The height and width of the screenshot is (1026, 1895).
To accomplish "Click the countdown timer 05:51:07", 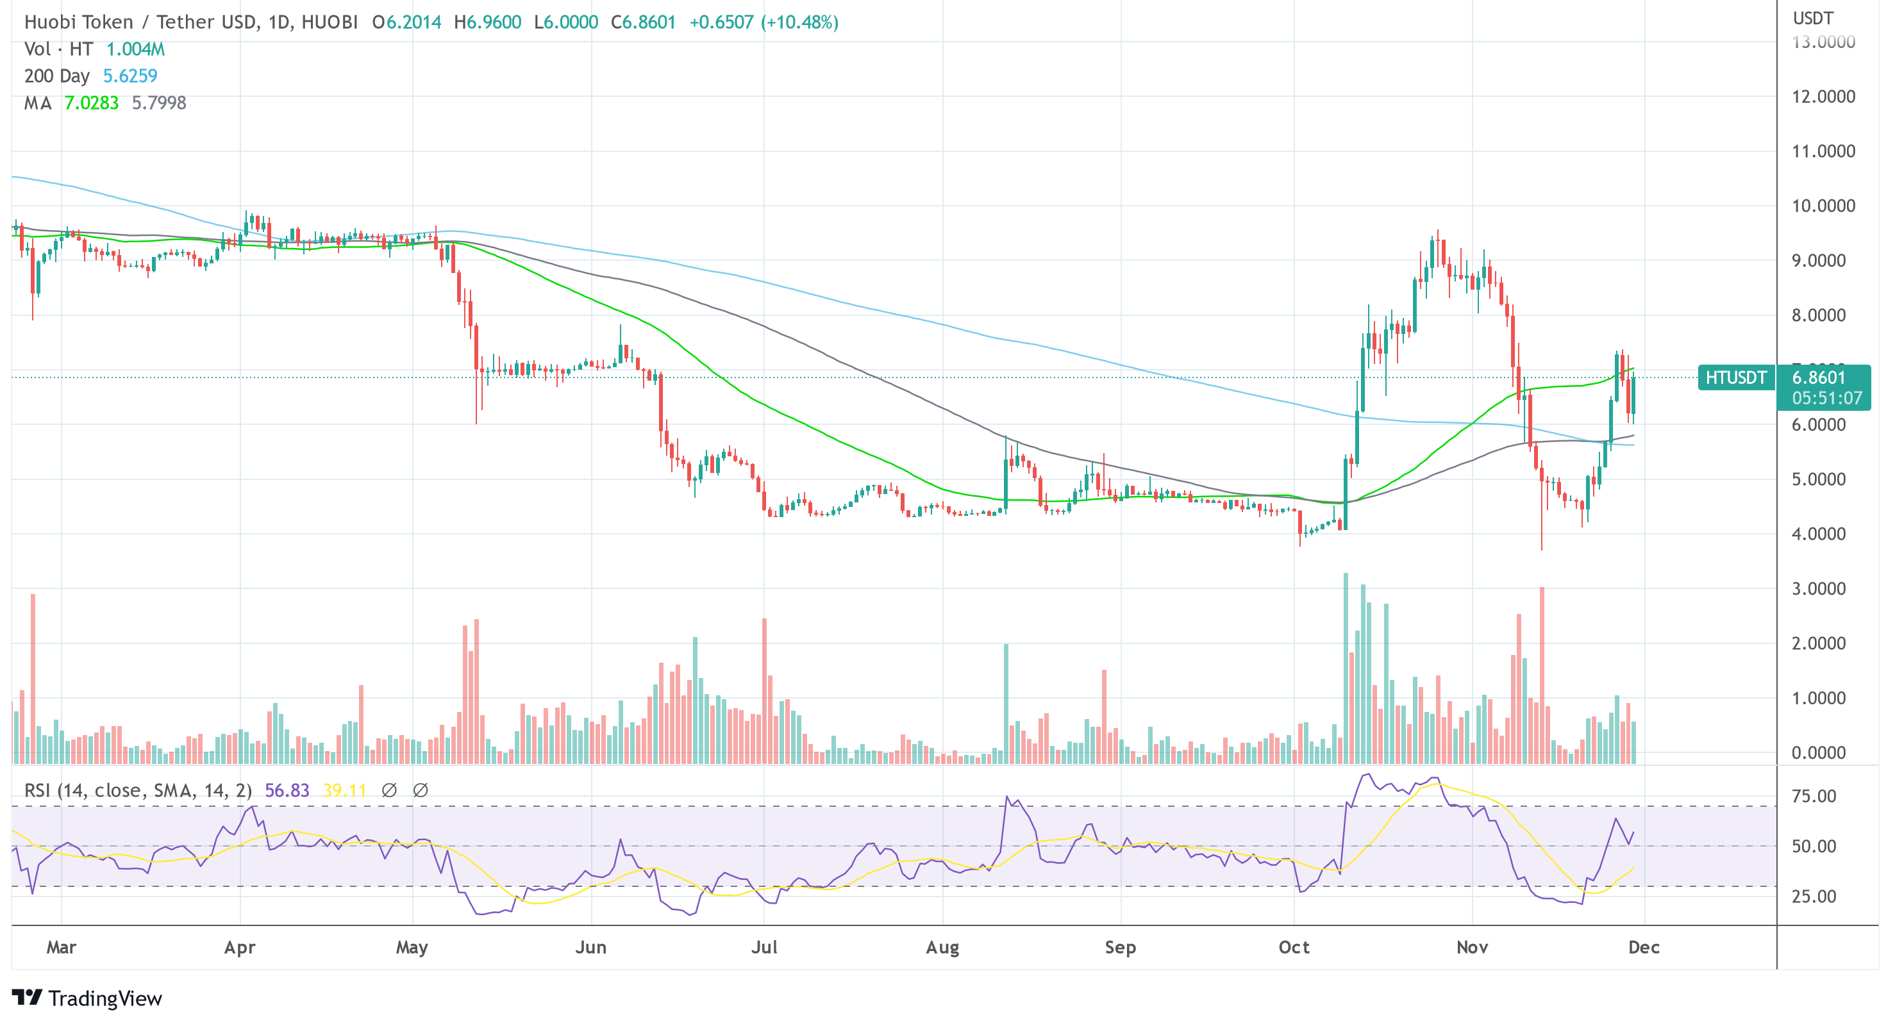I will click(x=1826, y=398).
